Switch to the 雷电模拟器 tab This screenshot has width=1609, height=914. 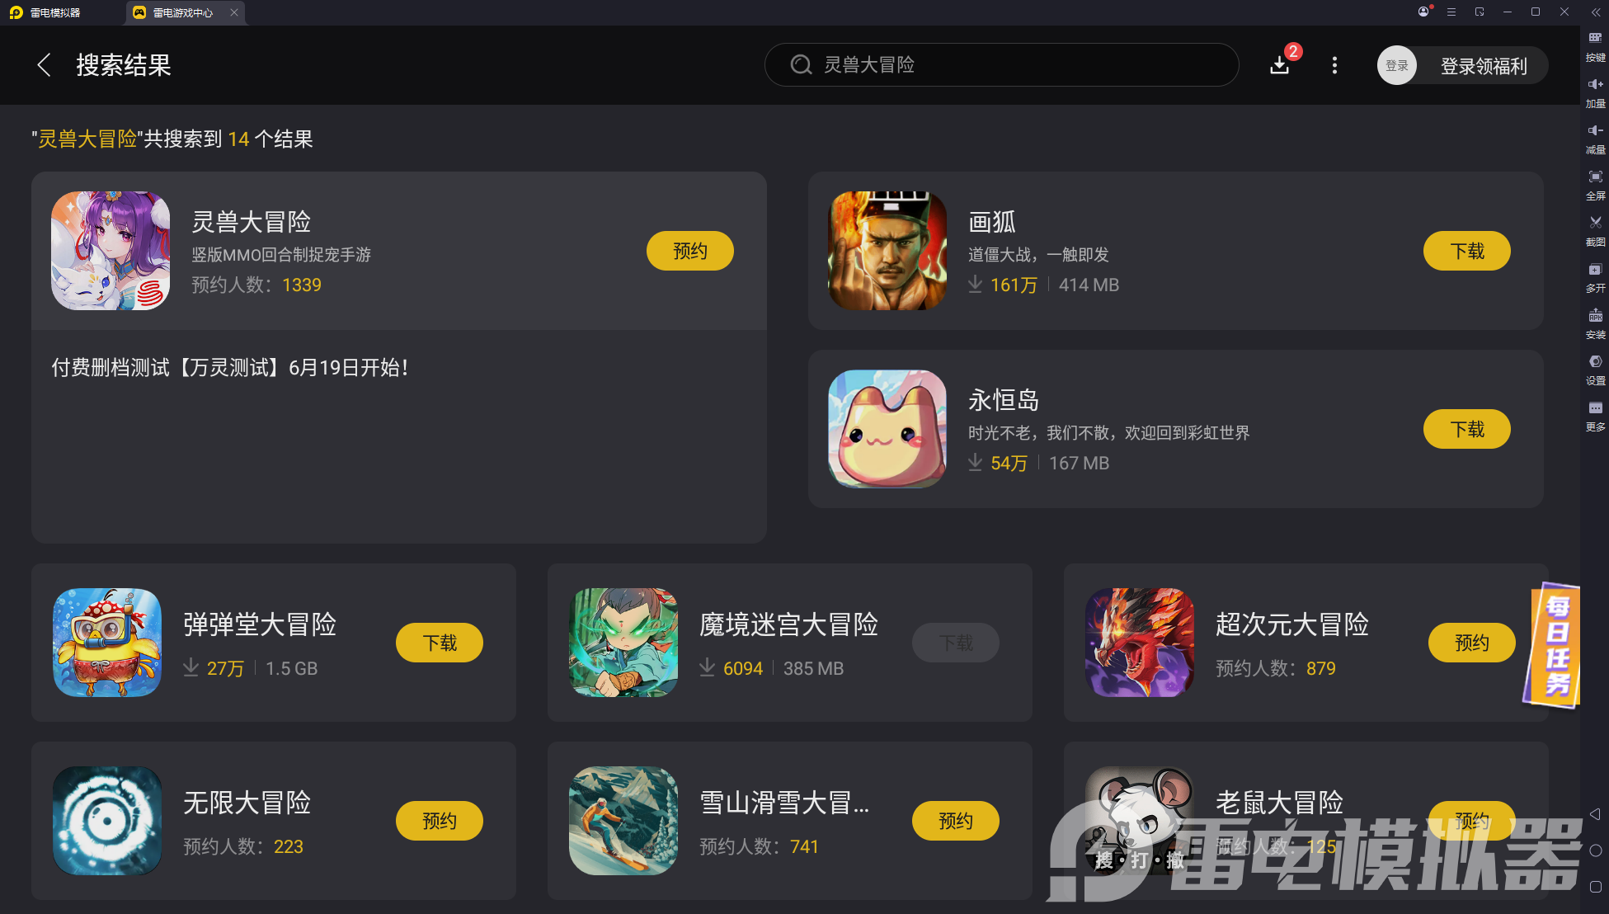coord(54,12)
